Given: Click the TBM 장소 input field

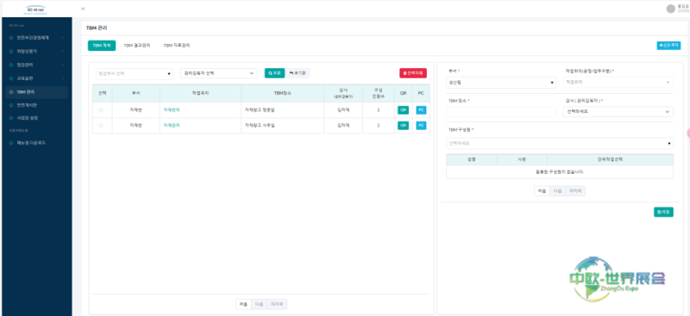Looking at the screenshot, I should tap(501, 112).
